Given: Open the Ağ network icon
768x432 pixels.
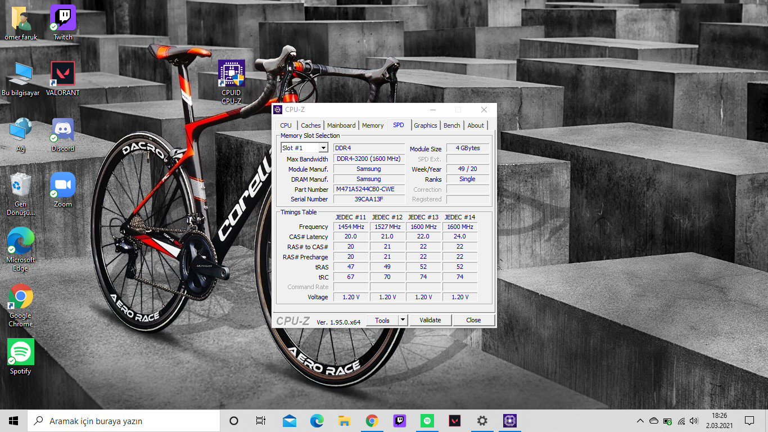Looking at the screenshot, I should click(21, 135).
